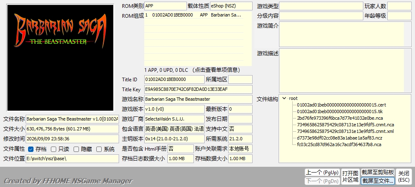Click the 支持中文 field showing 否

240,129
